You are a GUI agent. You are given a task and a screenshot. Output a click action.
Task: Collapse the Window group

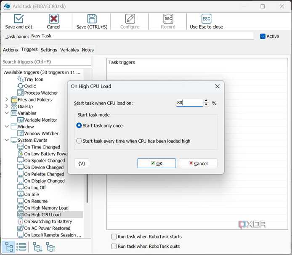point(7,127)
